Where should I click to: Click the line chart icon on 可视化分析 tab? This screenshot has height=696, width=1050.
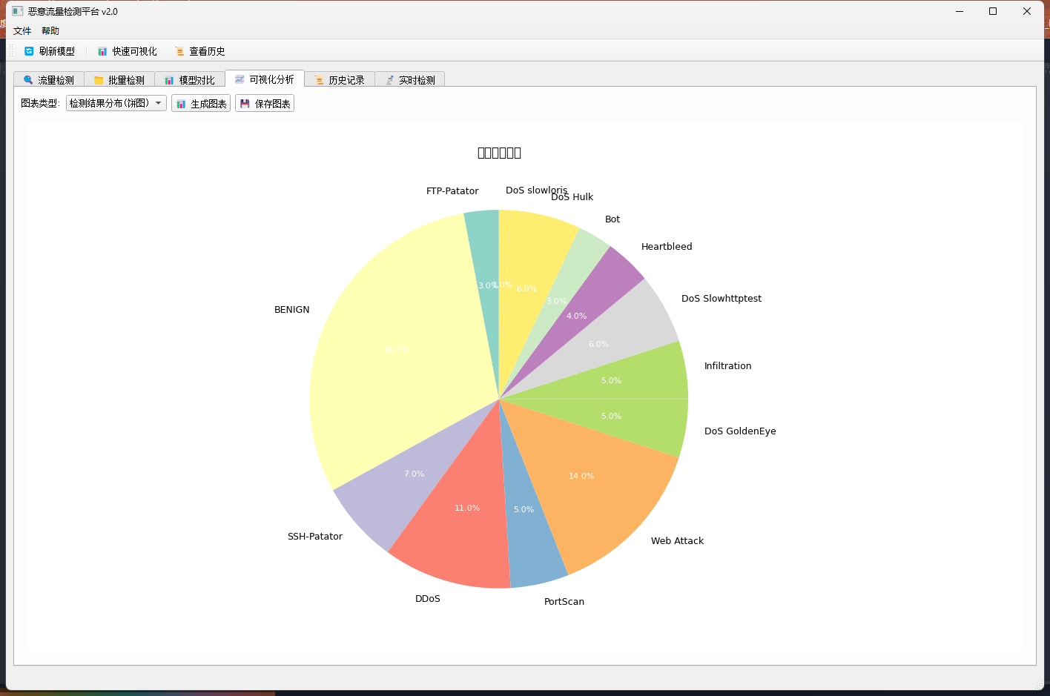click(x=240, y=79)
